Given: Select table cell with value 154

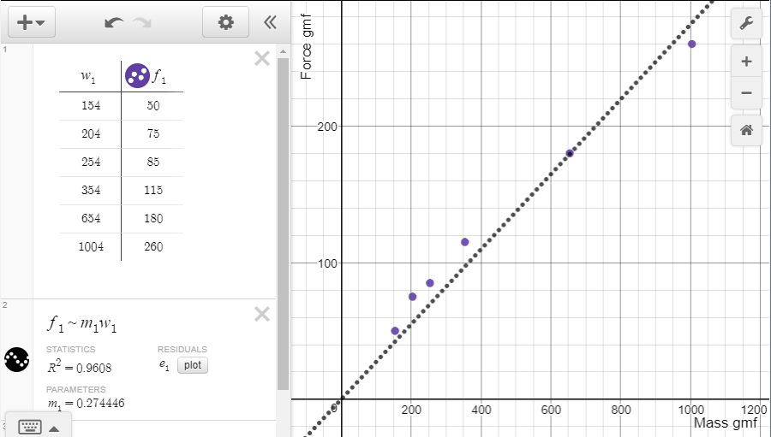Looking at the screenshot, I should 91,105.
